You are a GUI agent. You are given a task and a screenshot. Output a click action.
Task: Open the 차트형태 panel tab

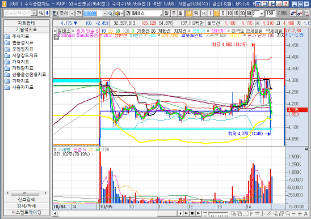coord(26,23)
